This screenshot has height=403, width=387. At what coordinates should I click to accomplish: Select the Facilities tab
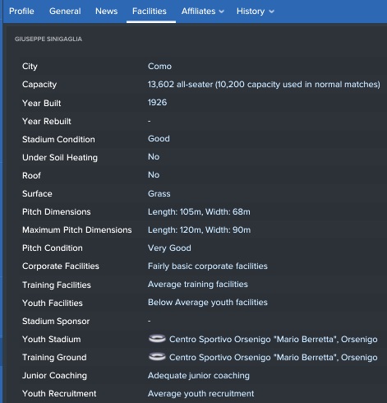pos(150,12)
